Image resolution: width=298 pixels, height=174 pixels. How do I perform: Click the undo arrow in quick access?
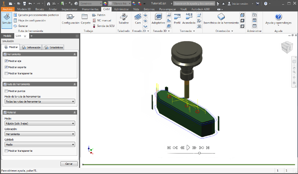pos(30,4)
